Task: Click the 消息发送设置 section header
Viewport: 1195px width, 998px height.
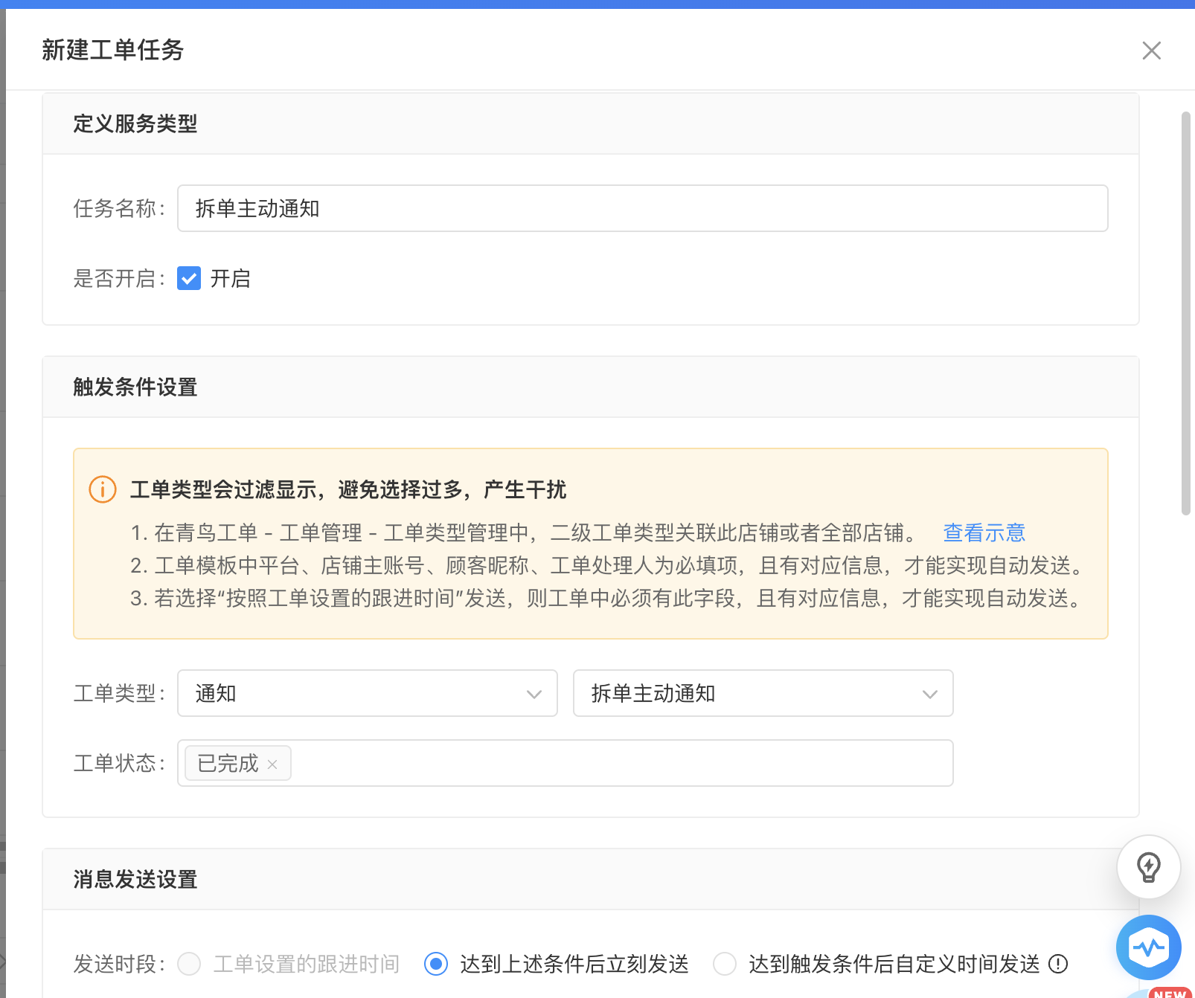Action: pos(591,879)
